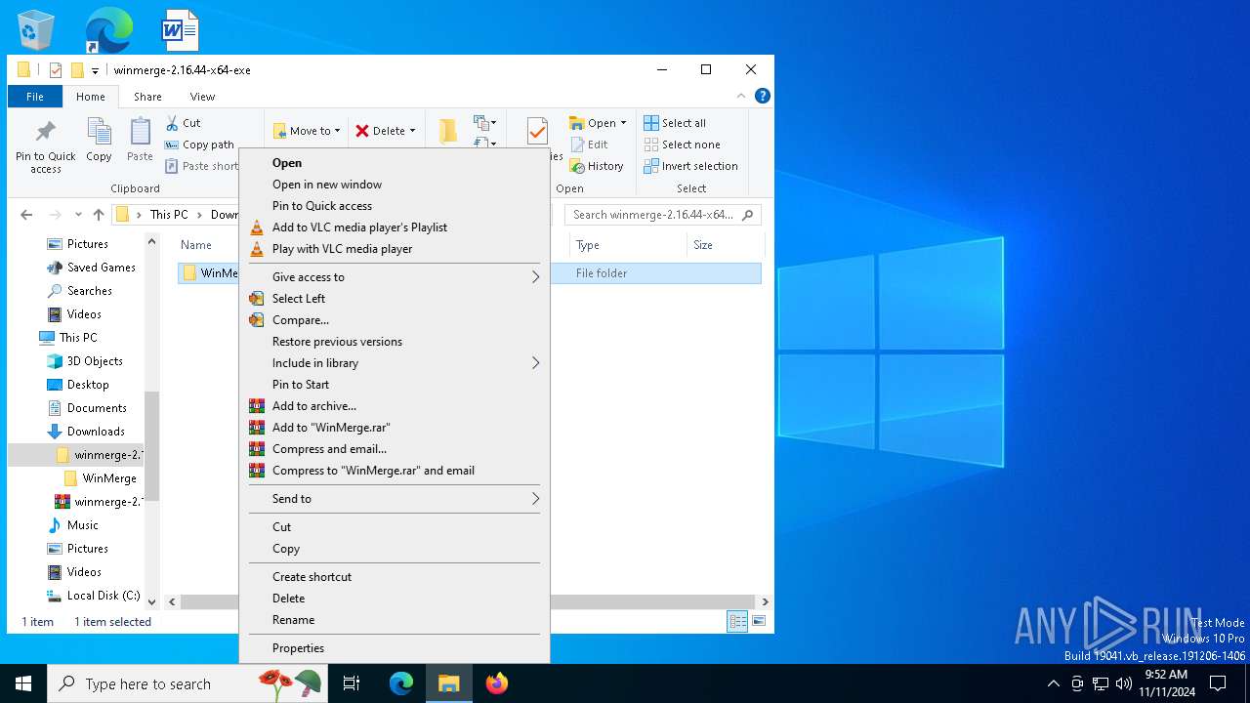Viewport: 1250px width, 703px height.
Task: Open the notification center icon
Action: (x=1218, y=683)
